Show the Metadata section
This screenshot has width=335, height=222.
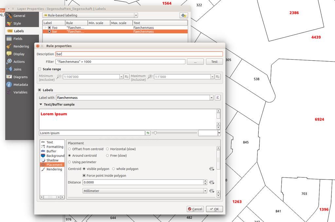[x=20, y=85]
